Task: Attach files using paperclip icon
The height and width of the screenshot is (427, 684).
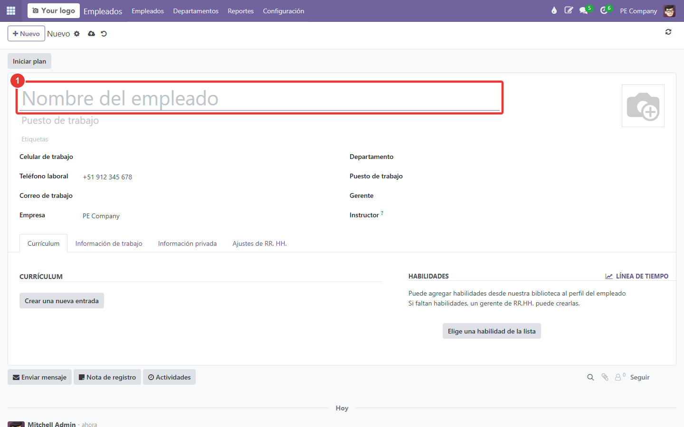Action: [605, 377]
